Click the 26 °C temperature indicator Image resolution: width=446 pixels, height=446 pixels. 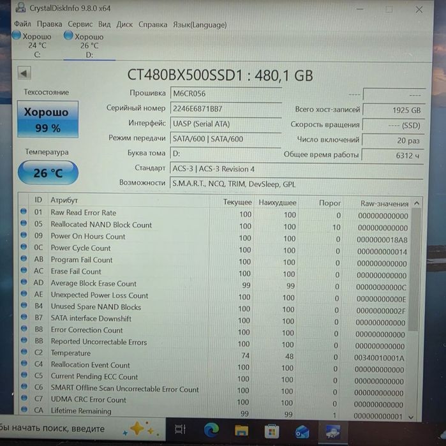click(x=48, y=173)
